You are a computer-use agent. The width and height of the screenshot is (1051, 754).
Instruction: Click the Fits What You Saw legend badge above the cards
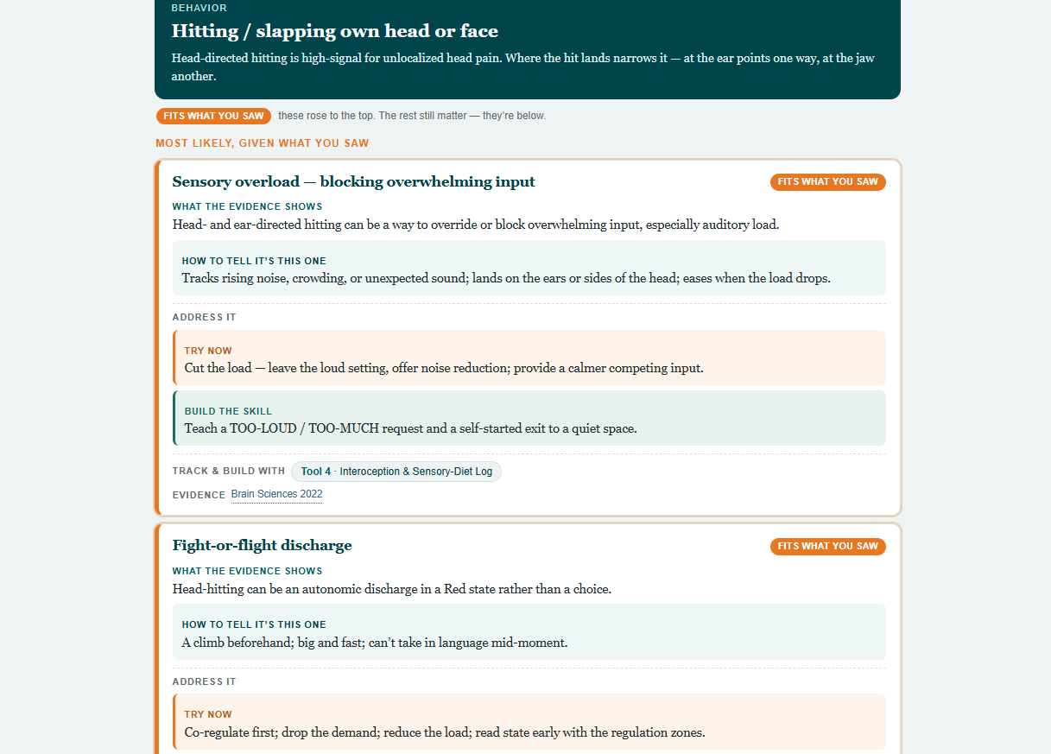(213, 116)
